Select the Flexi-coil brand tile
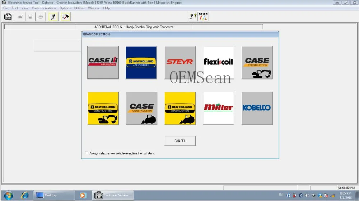The image size is (359, 201). point(218,63)
